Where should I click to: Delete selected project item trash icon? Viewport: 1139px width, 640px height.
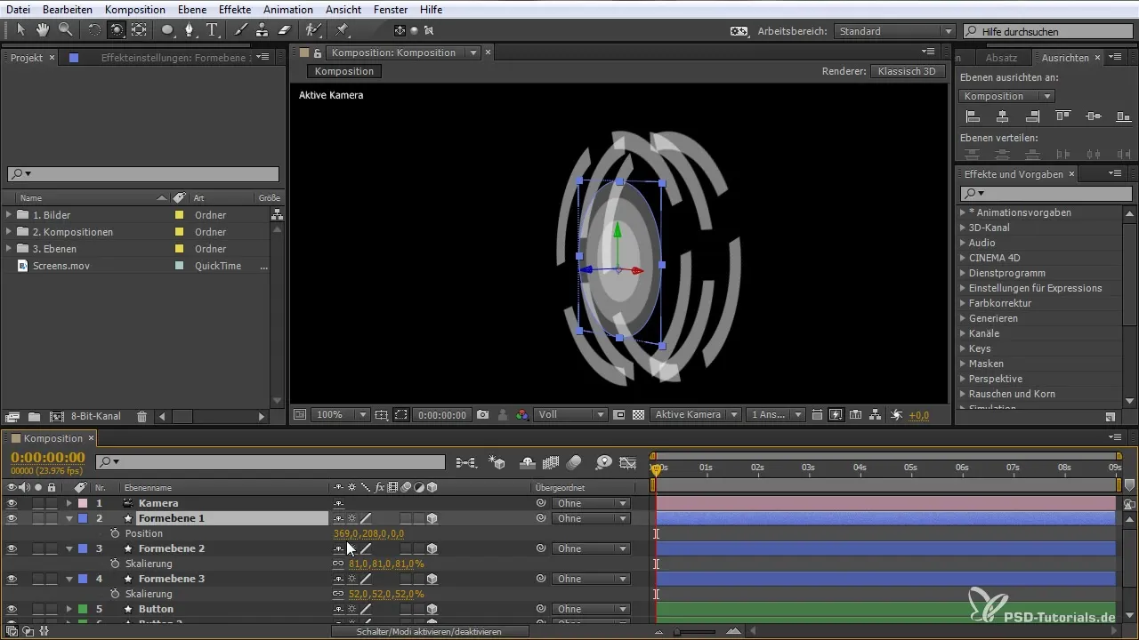coord(141,416)
